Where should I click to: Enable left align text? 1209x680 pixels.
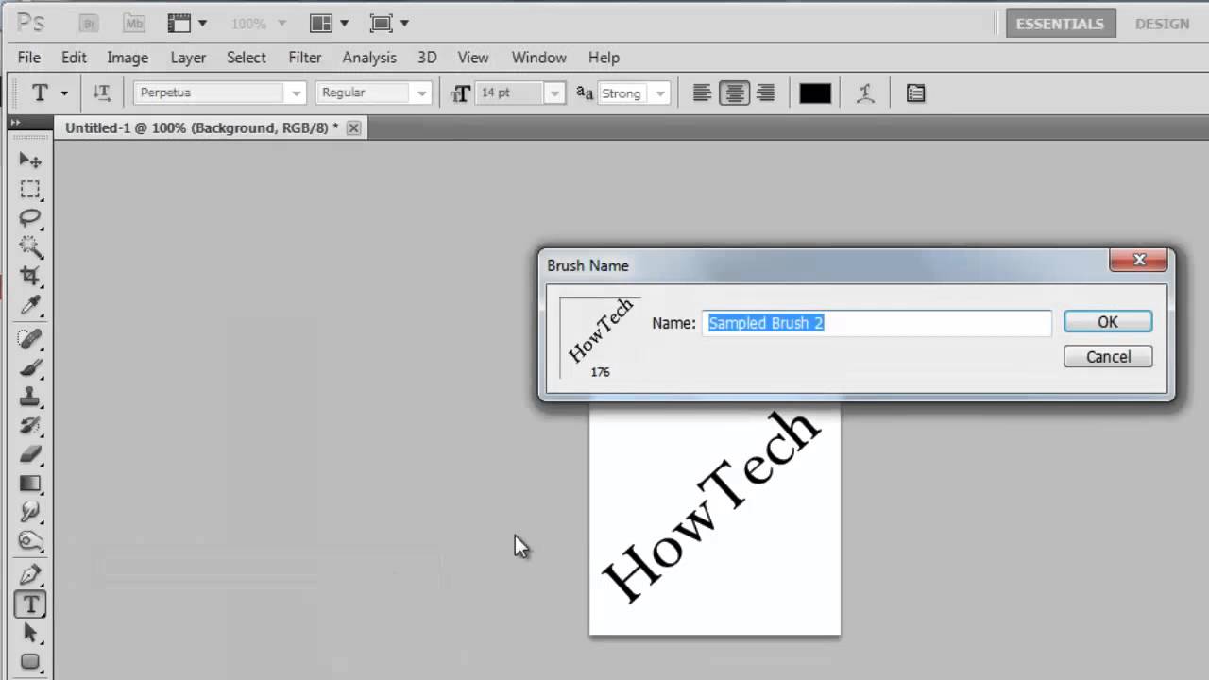(x=702, y=93)
